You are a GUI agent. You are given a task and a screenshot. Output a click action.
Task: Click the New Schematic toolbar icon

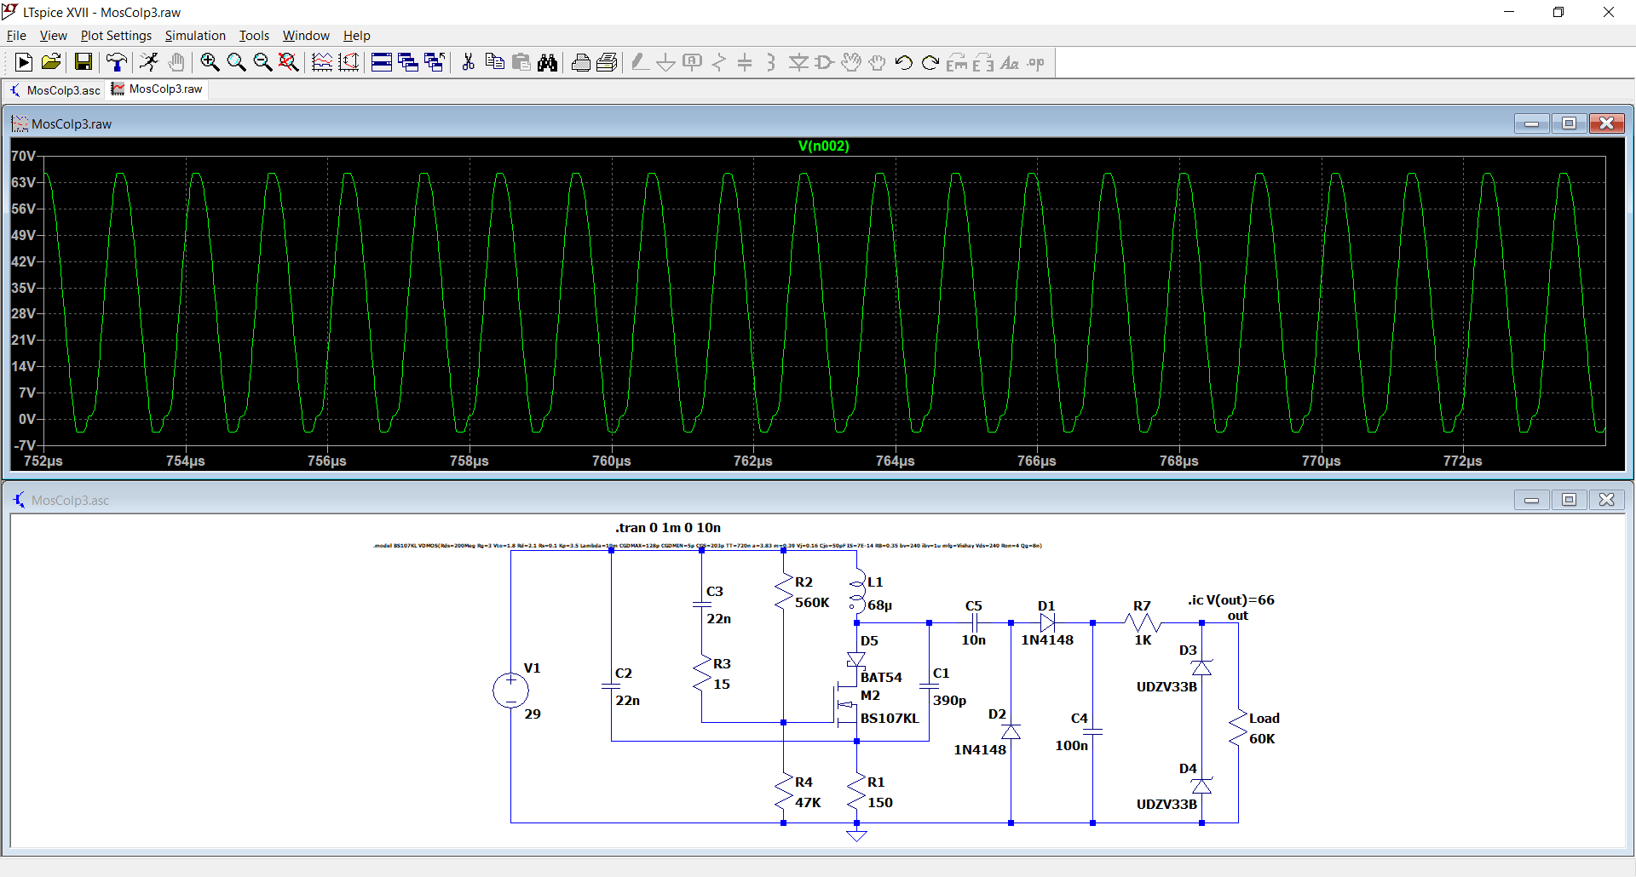pos(24,62)
